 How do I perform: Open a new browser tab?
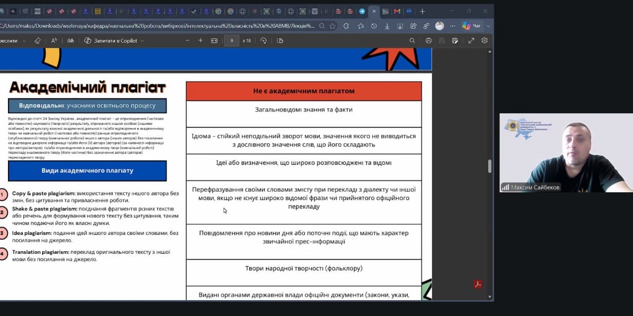pos(422,11)
